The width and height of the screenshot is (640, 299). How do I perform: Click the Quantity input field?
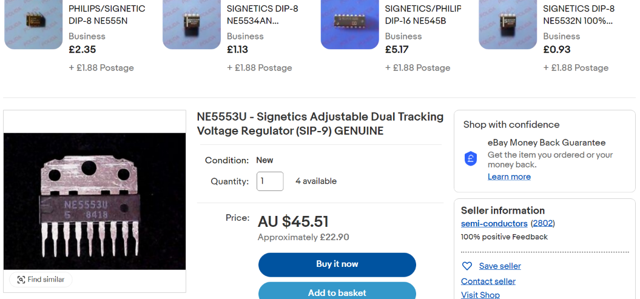270,181
